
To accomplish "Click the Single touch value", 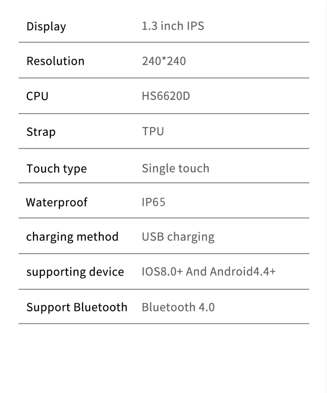I will point(176,168).
